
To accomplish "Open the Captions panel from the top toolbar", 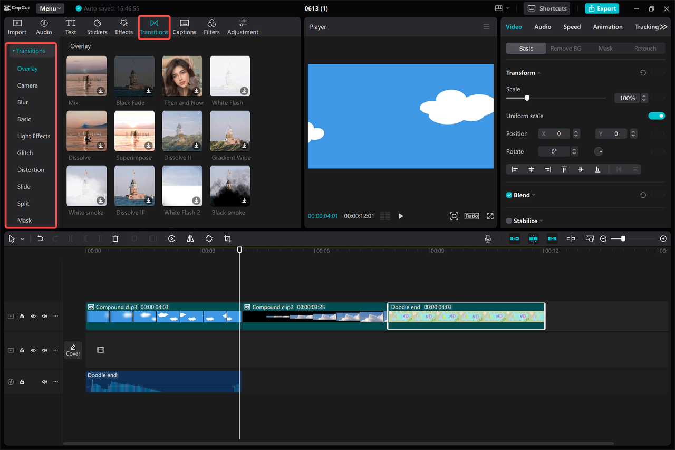I will click(184, 27).
